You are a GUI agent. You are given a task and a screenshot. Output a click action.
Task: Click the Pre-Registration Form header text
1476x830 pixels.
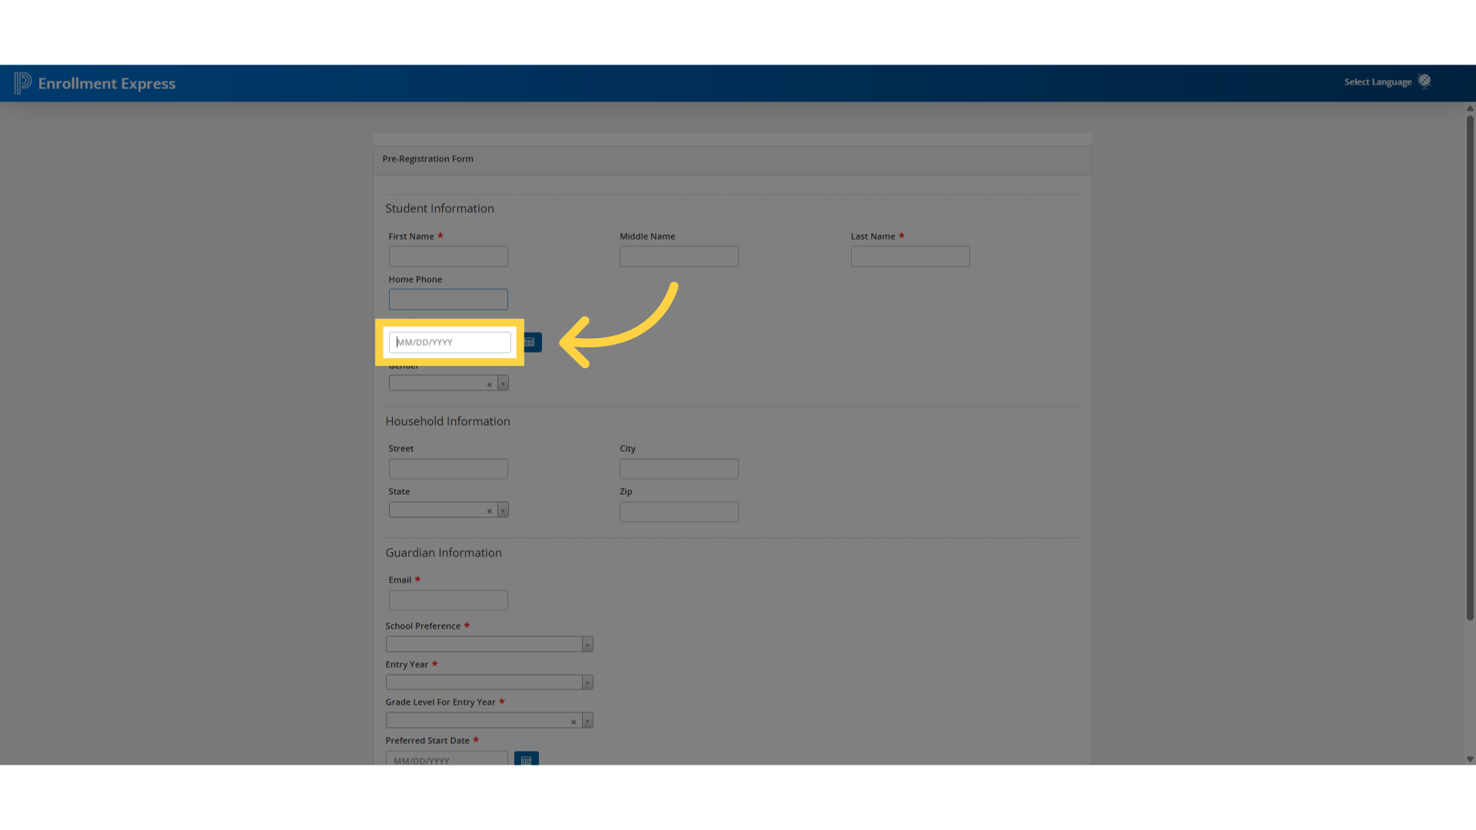click(x=427, y=158)
